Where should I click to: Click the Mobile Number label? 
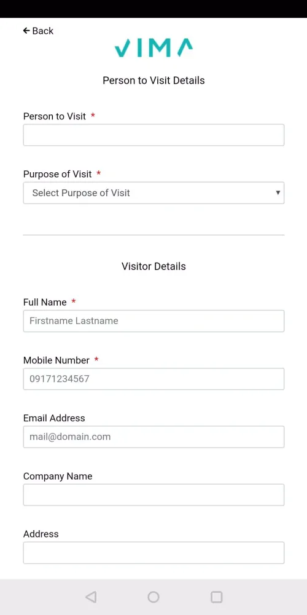tap(56, 360)
